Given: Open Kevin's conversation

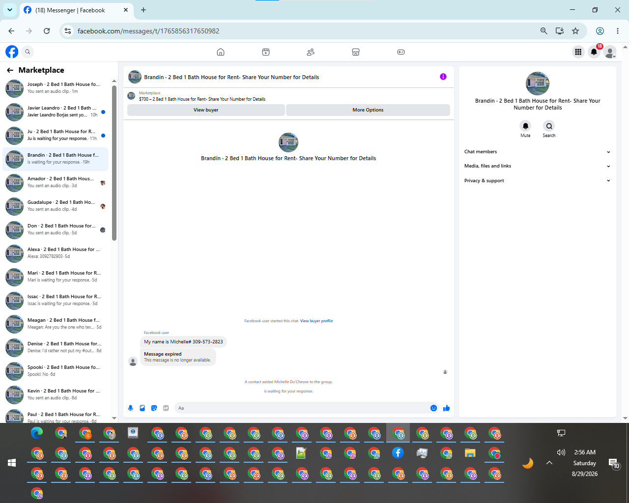Looking at the screenshot, I should click(56, 395).
